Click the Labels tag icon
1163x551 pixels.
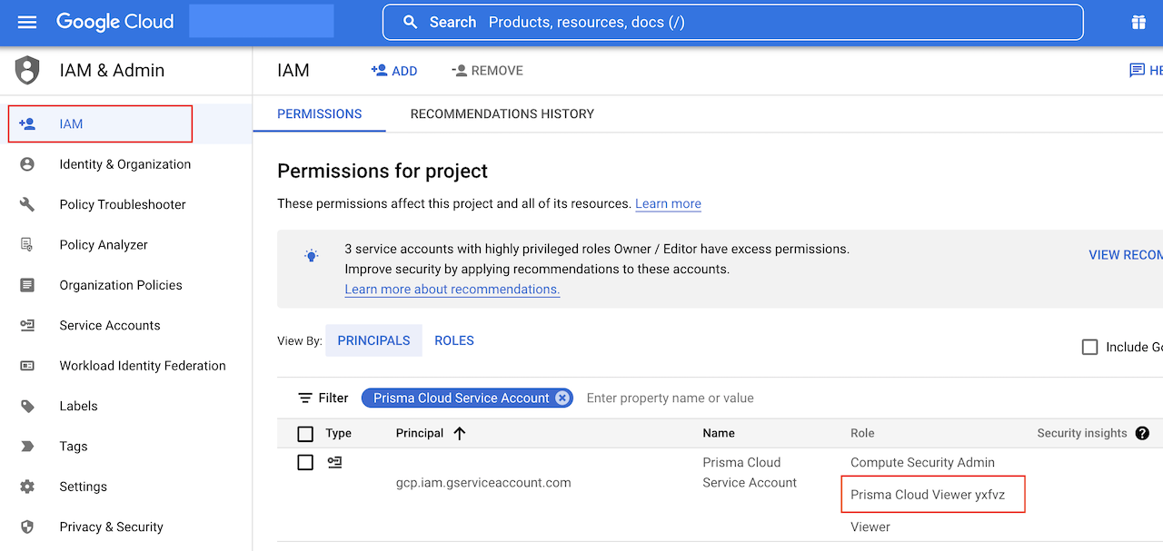point(27,406)
